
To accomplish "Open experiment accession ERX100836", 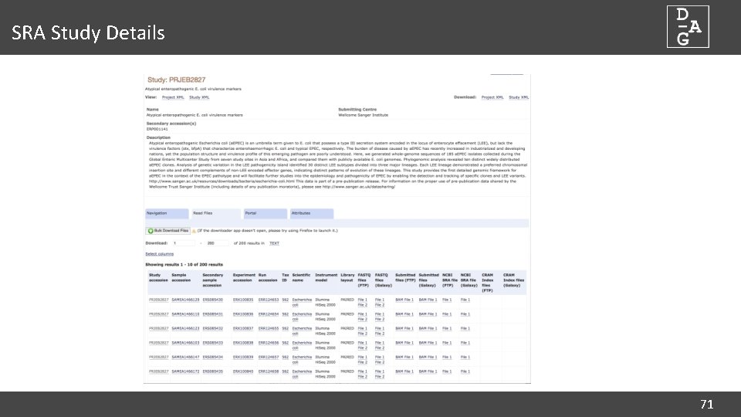I will coord(243,314).
